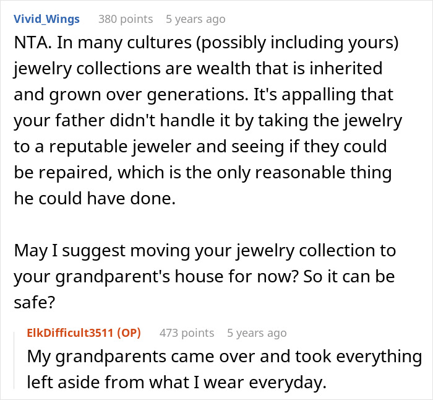Click the "380 points" score
This screenshot has width=433, height=400.
(126, 19)
